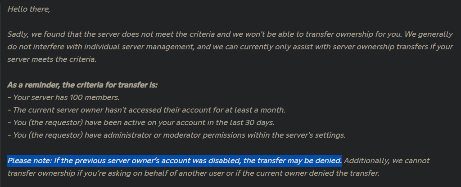Click the administrator or moderator permissions line
Screen dimensions: 461x187
[x=176, y=135]
